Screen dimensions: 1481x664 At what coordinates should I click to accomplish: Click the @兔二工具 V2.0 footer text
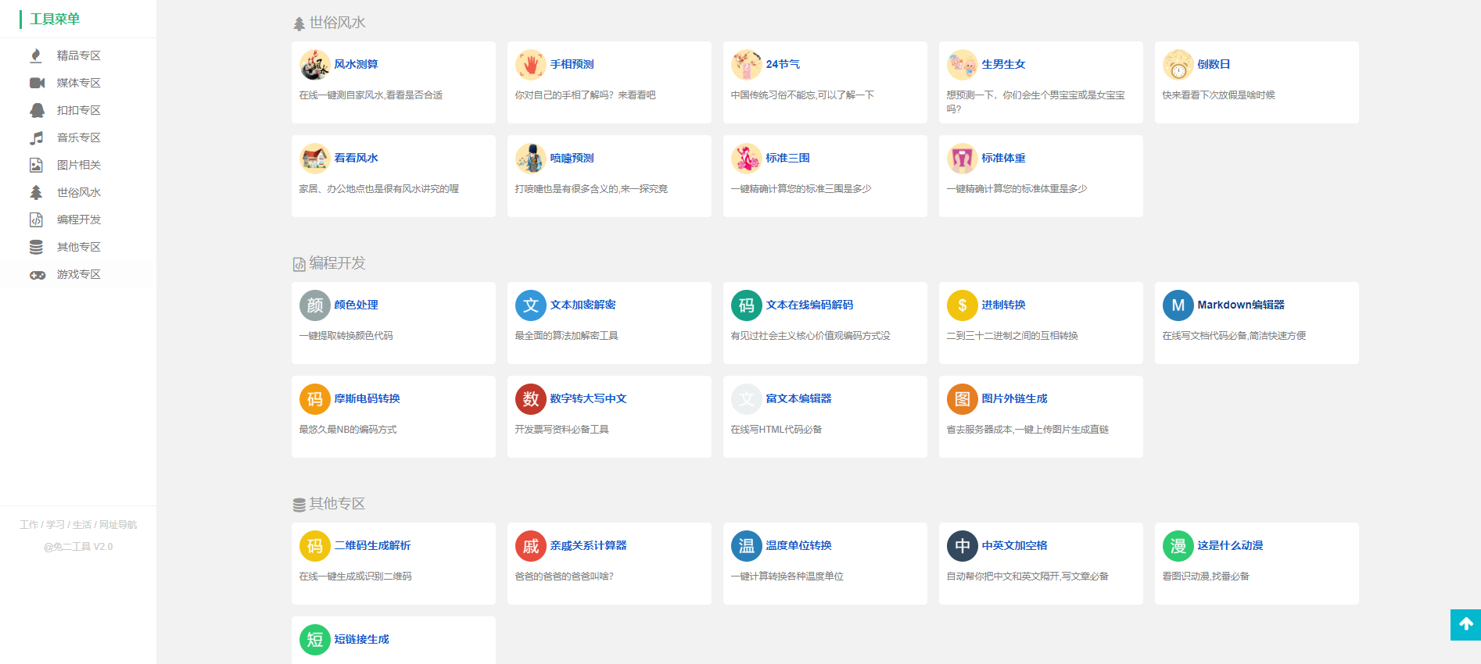[x=78, y=547]
